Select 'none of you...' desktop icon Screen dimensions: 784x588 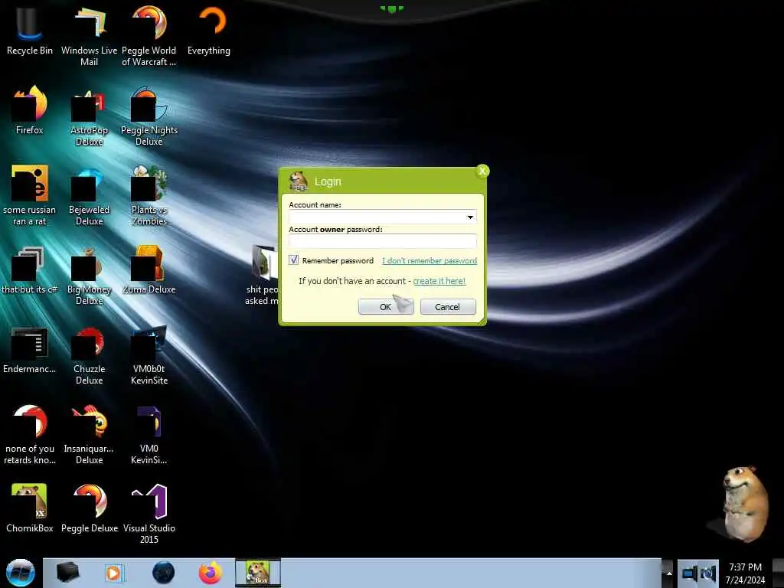pos(30,435)
